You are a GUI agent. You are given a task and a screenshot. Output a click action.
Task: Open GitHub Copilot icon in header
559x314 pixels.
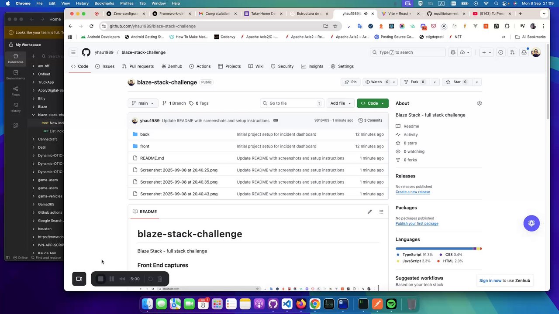[453, 52]
